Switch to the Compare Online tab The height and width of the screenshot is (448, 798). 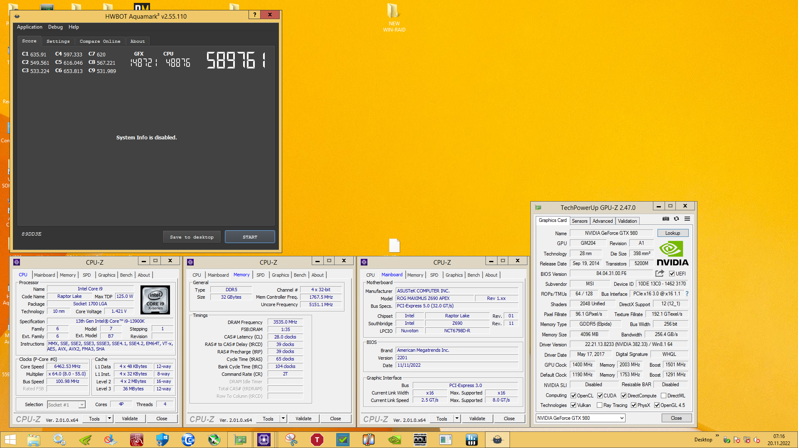100,41
